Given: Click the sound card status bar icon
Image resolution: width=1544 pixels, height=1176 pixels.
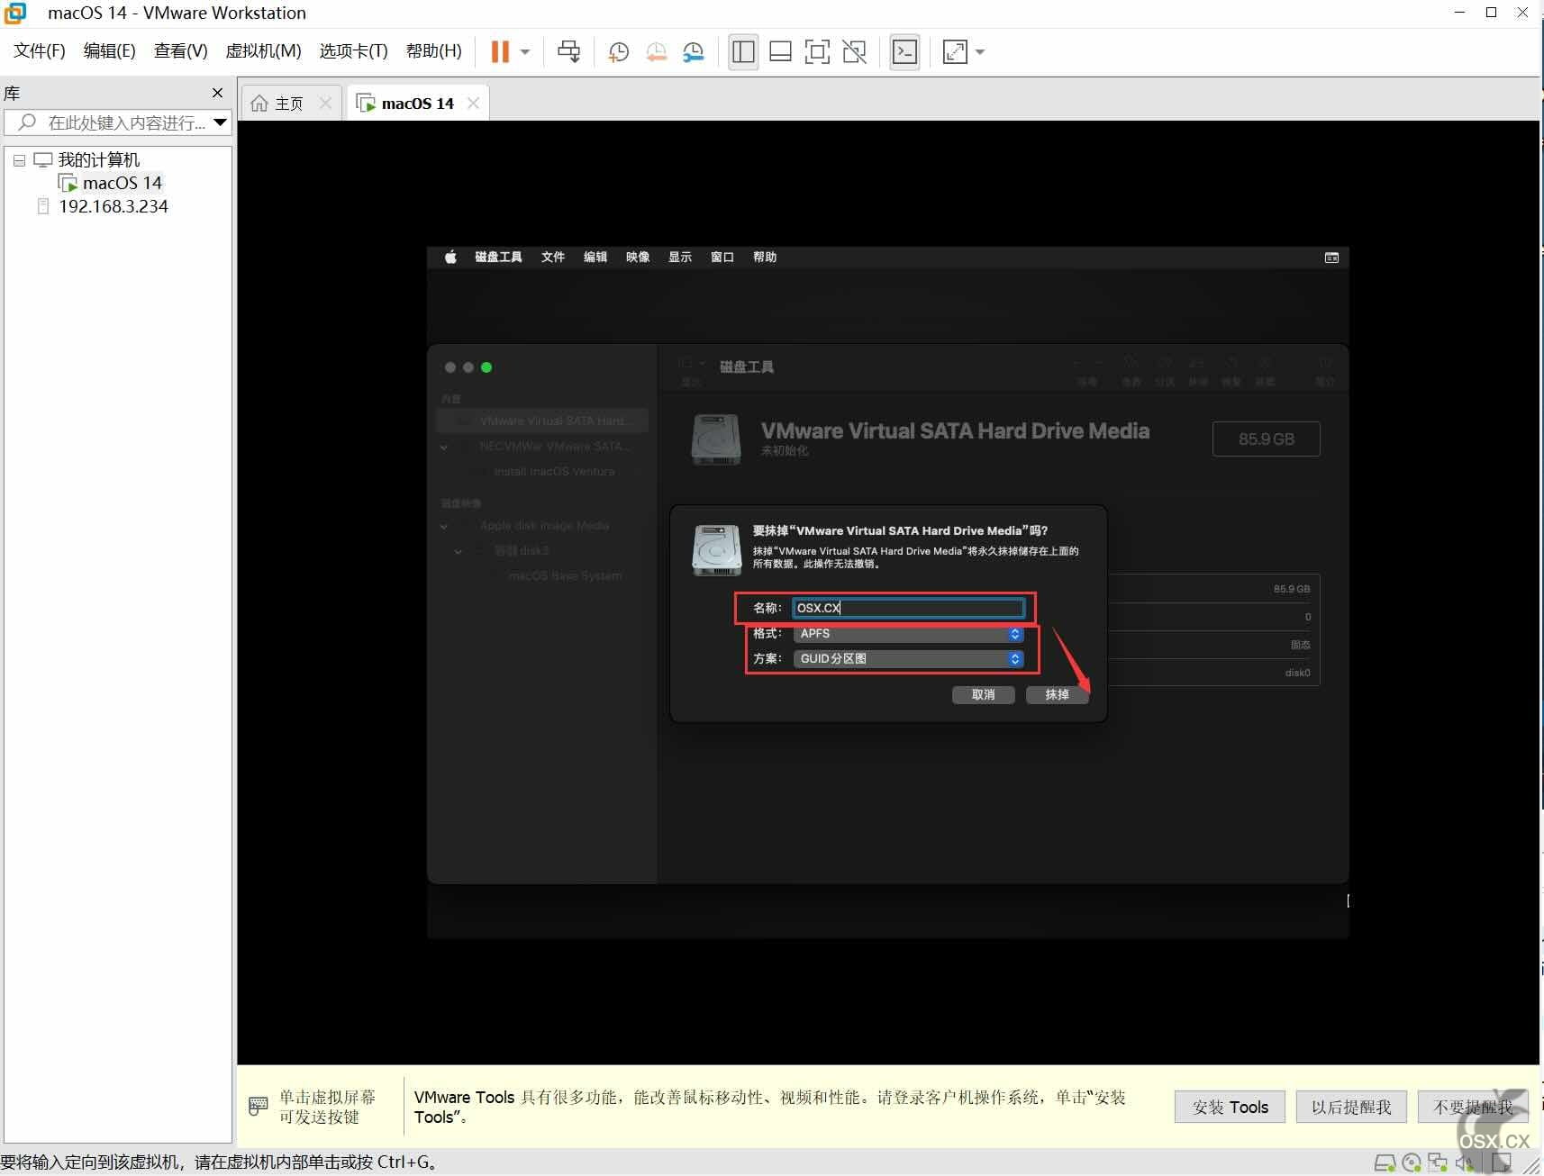Looking at the screenshot, I should click(1464, 1163).
